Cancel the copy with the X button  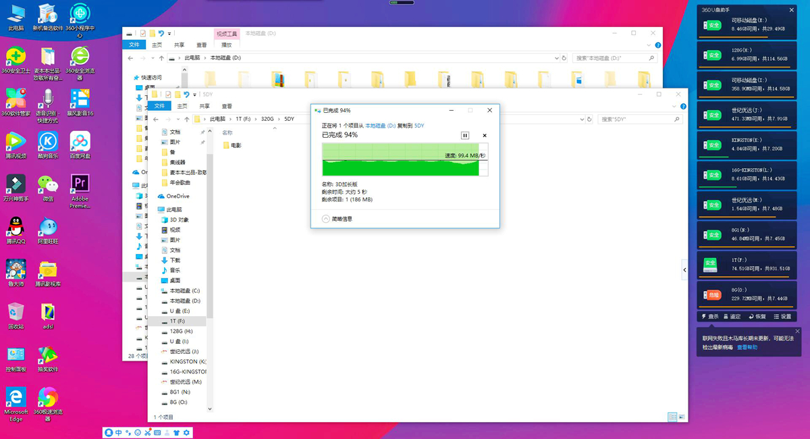tap(484, 135)
